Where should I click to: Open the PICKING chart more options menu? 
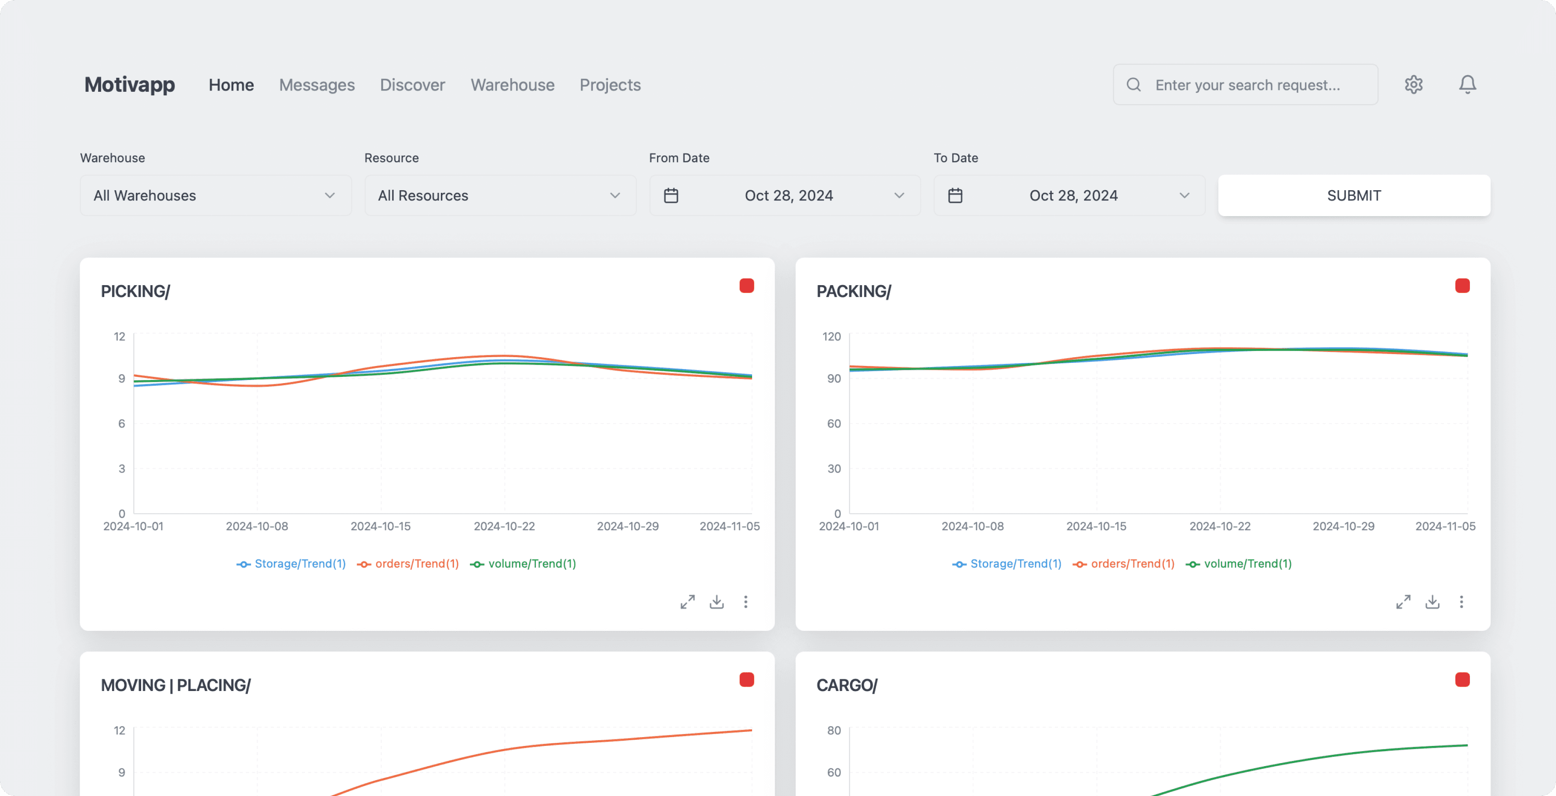[745, 602]
